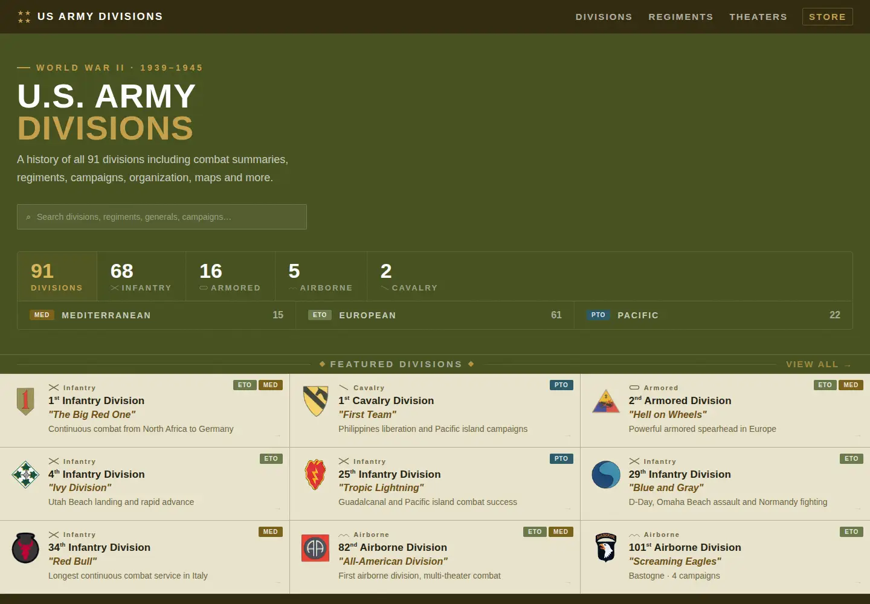Open 82nd Airborne Division title link
Image resolution: width=870 pixels, height=604 pixels.
pos(393,547)
